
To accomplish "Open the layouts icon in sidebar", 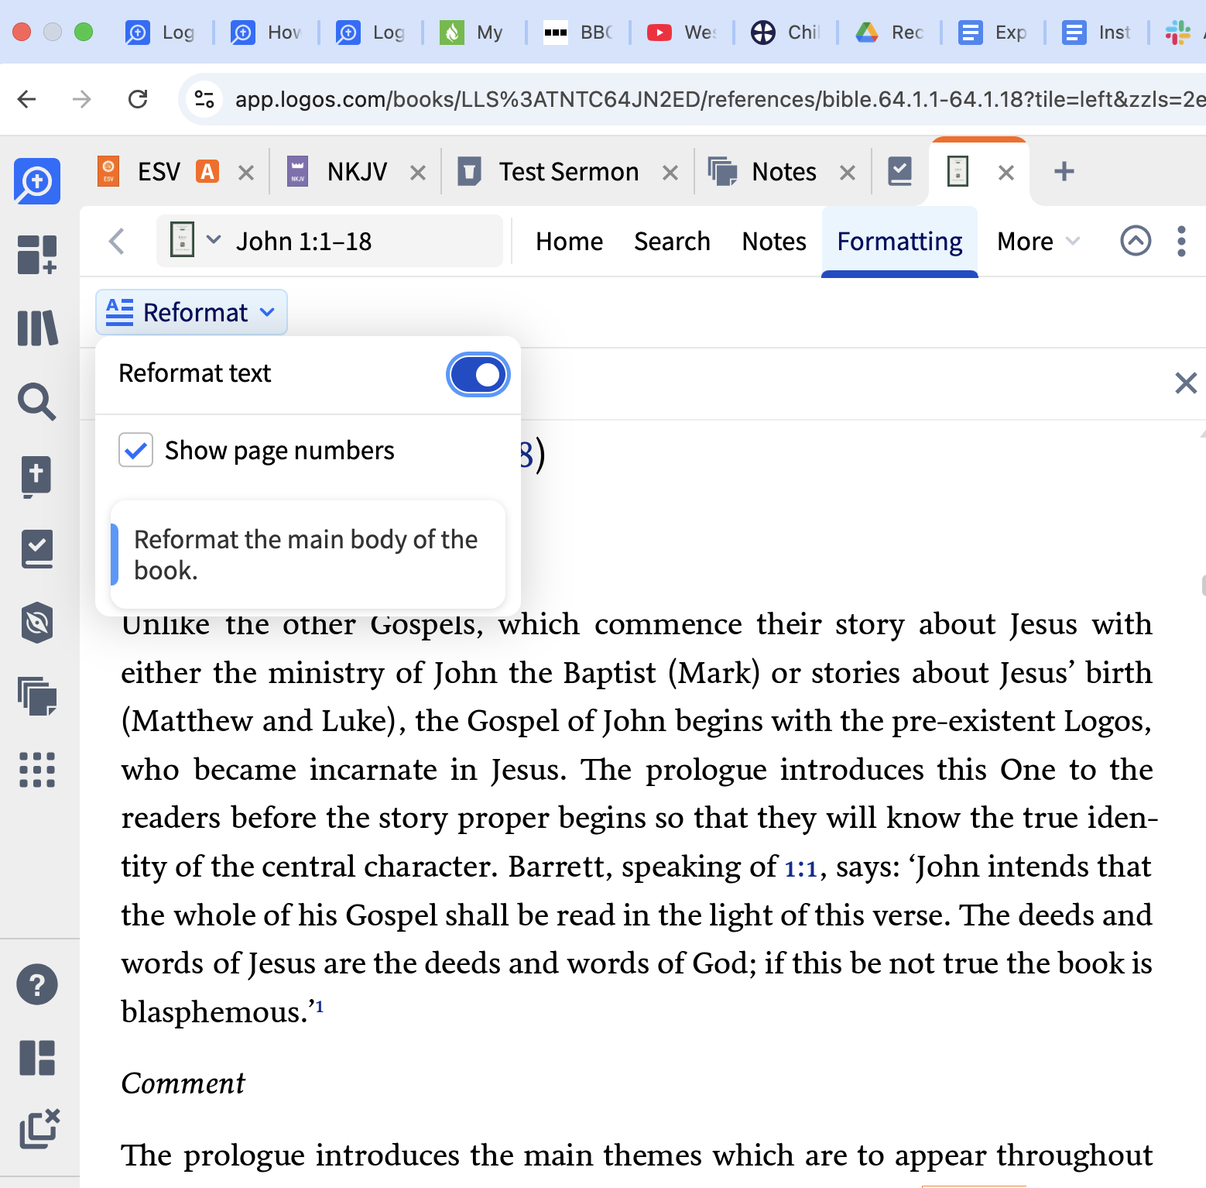I will (x=37, y=1058).
